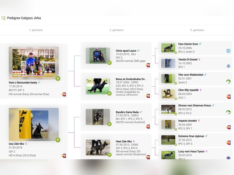
Task: Click the pedigree tree icon beside title
Action: click(4, 18)
